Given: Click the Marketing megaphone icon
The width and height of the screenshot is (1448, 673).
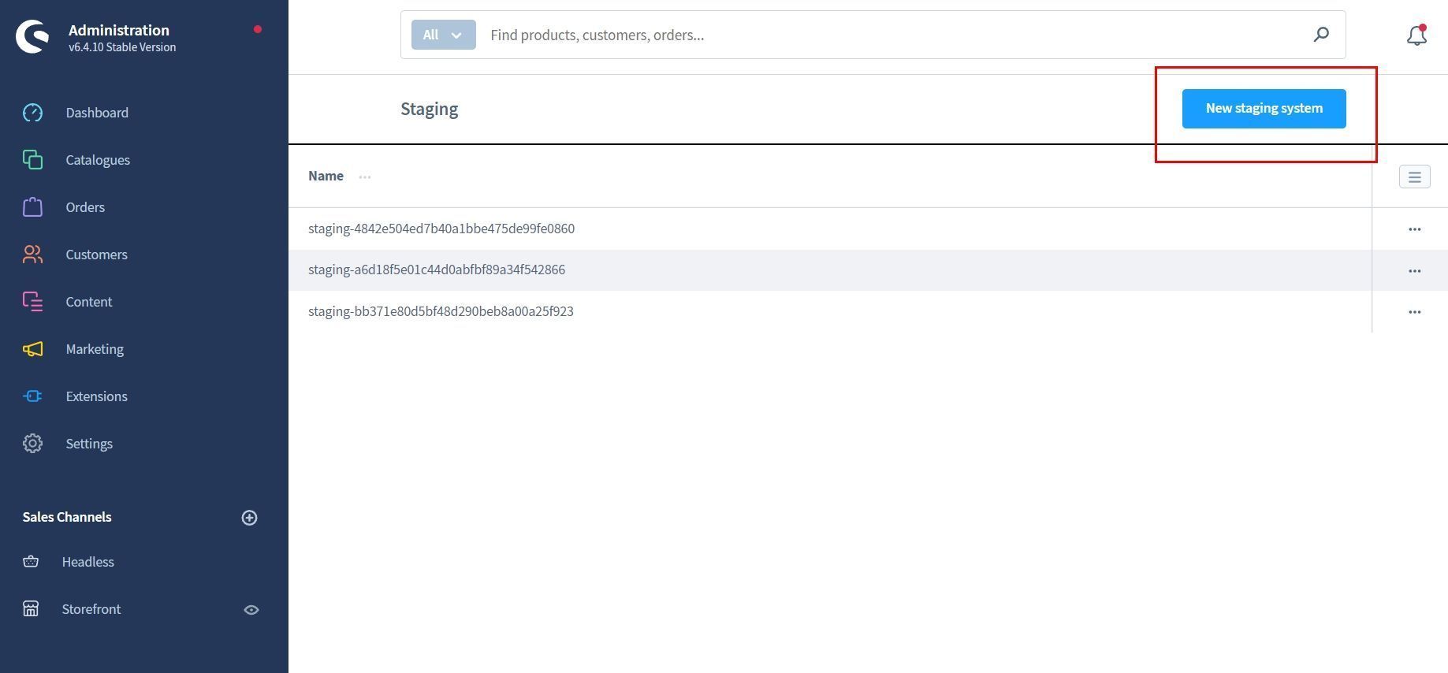Looking at the screenshot, I should pos(32,349).
